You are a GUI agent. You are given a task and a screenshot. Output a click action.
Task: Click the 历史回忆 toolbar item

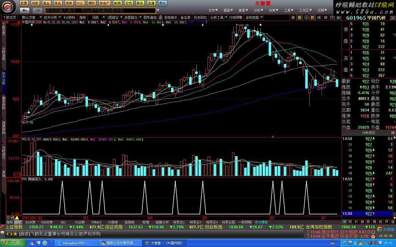(200, 17)
